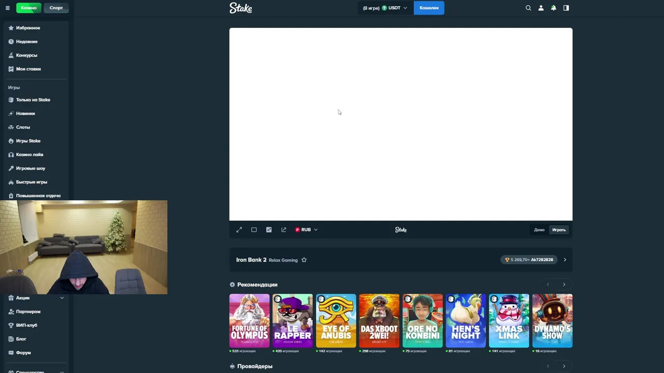Switch game to Играть mode
The image size is (664, 373).
coord(559,229)
